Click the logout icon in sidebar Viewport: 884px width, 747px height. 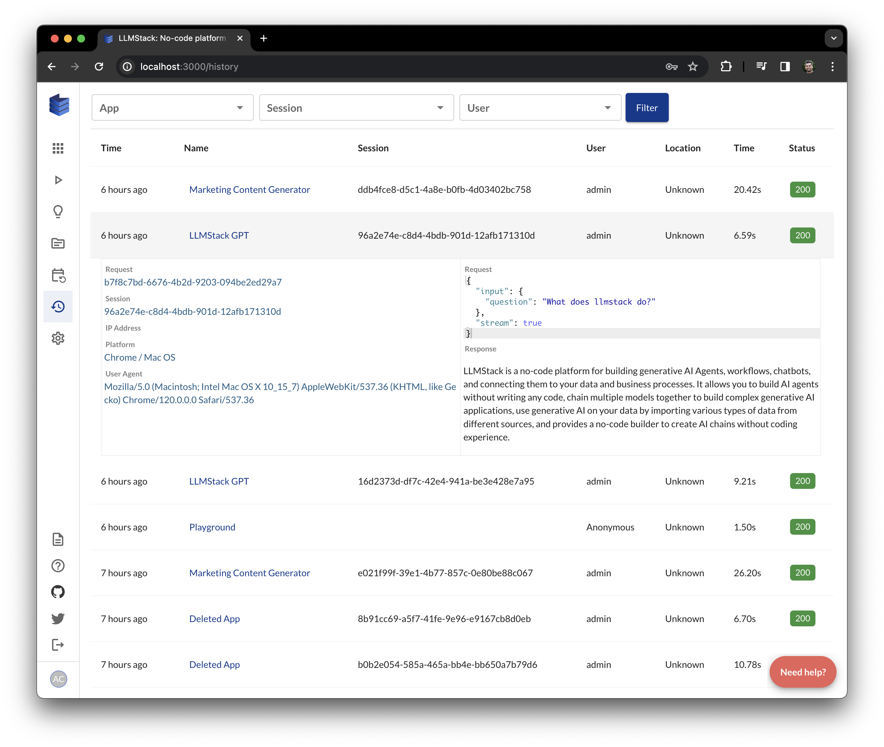[58, 645]
